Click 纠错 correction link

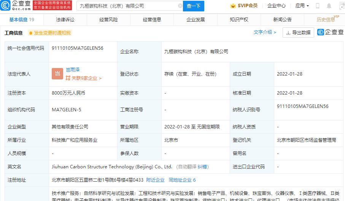tap(202, 167)
